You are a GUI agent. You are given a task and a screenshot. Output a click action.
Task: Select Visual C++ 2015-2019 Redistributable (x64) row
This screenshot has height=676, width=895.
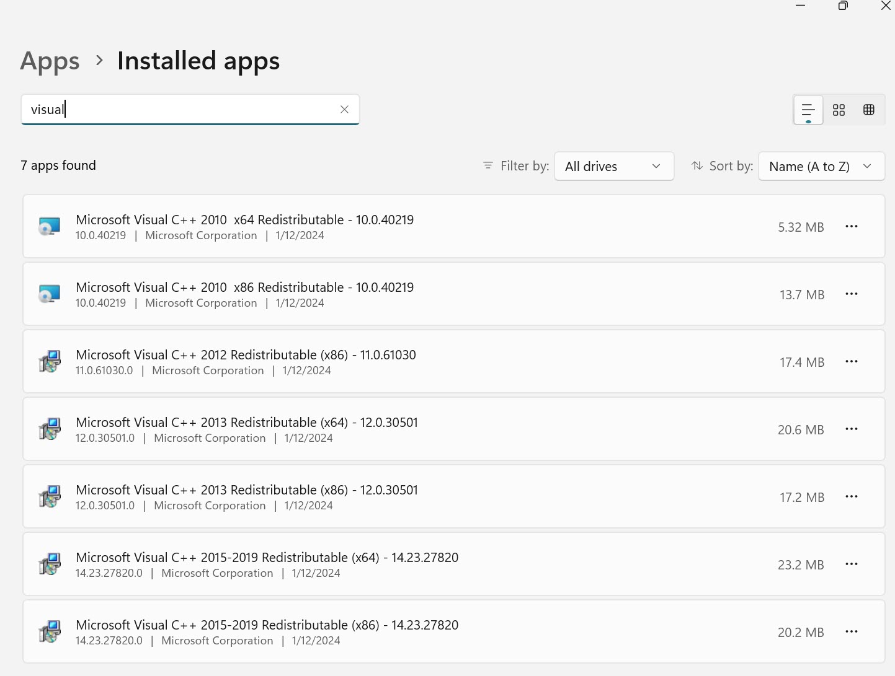point(267,558)
